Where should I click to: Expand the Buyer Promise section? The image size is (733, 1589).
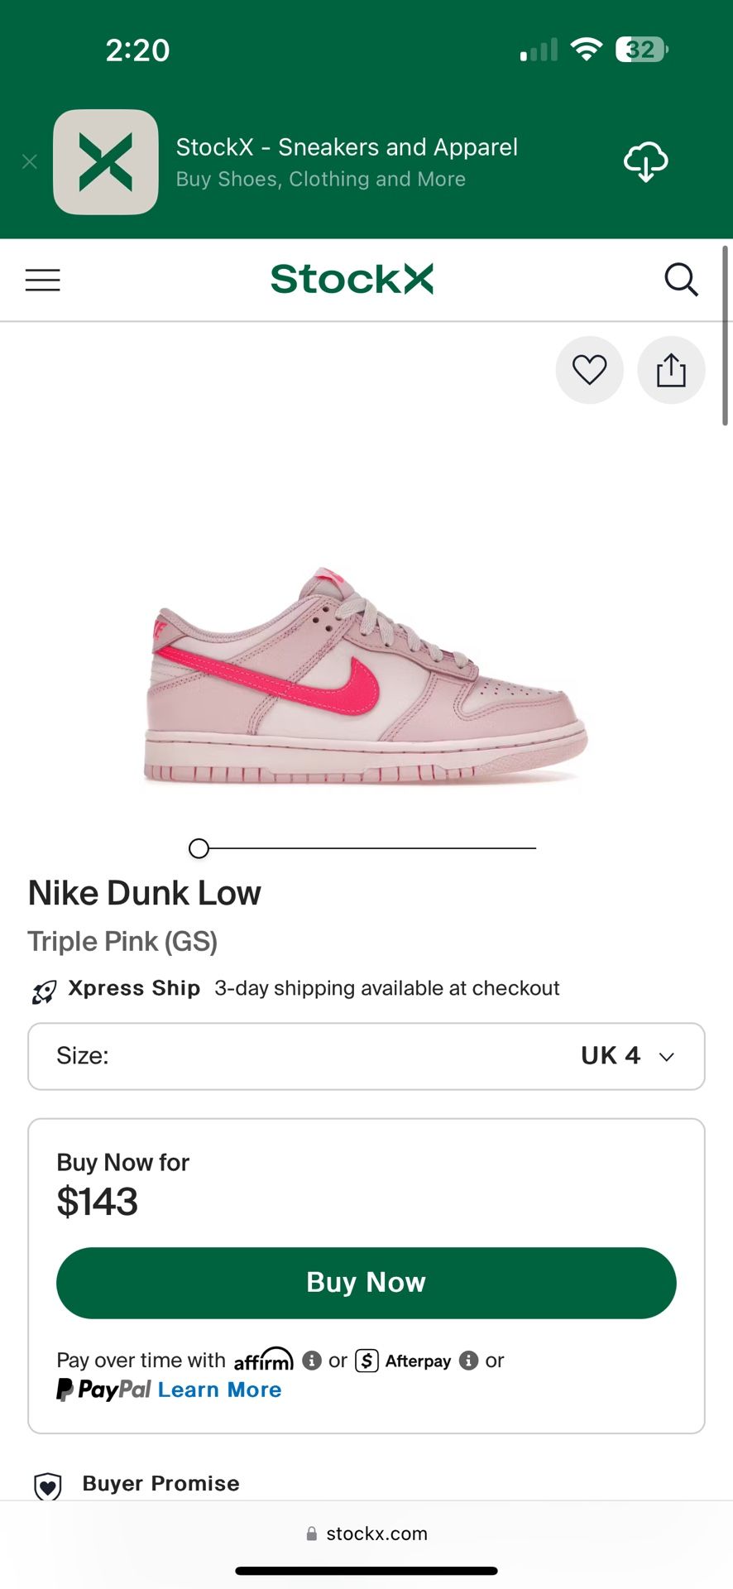pyautogui.click(x=161, y=1483)
